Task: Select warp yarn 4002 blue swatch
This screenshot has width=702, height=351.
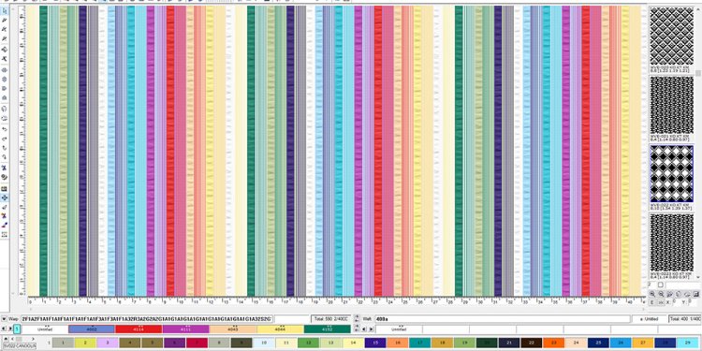Action: click(92, 329)
